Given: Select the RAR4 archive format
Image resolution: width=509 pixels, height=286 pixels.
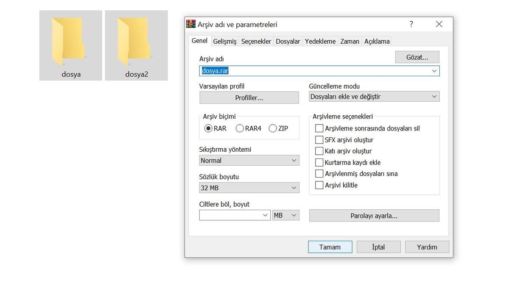Looking at the screenshot, I should coord(240,128).
